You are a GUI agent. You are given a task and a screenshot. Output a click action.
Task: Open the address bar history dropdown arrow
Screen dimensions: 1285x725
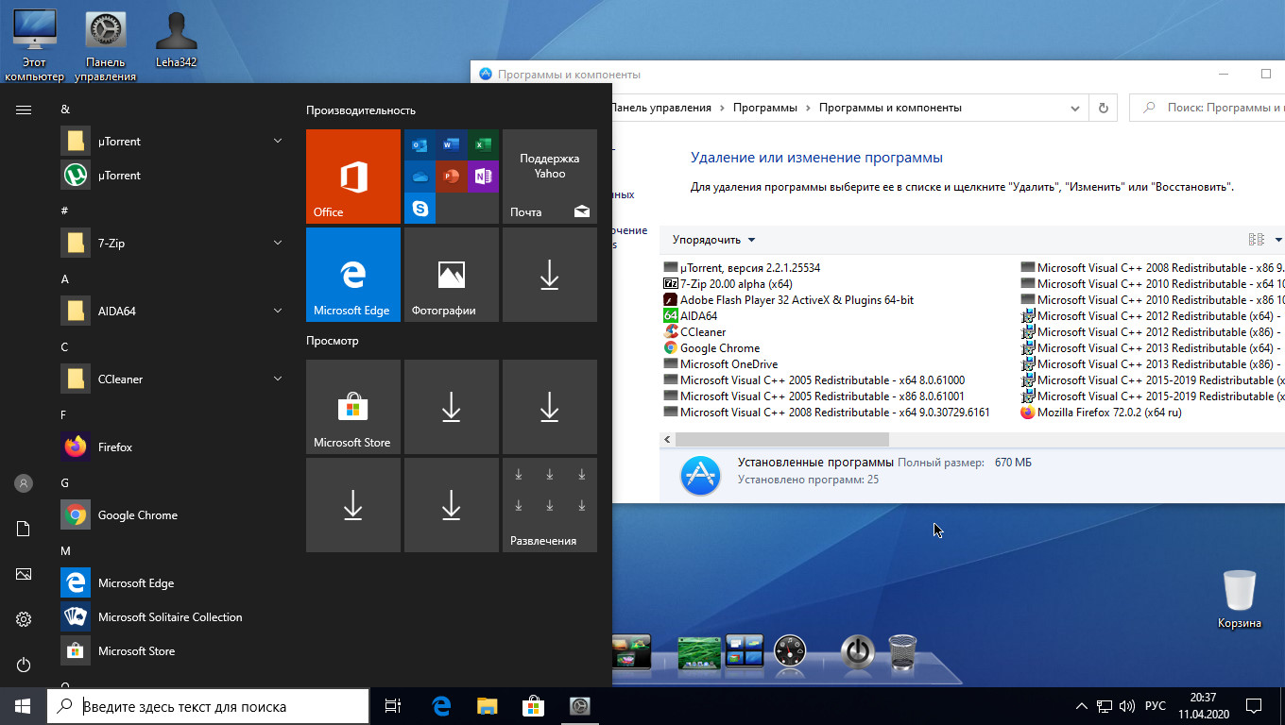pyautogui.click(x=1075, y=108)
